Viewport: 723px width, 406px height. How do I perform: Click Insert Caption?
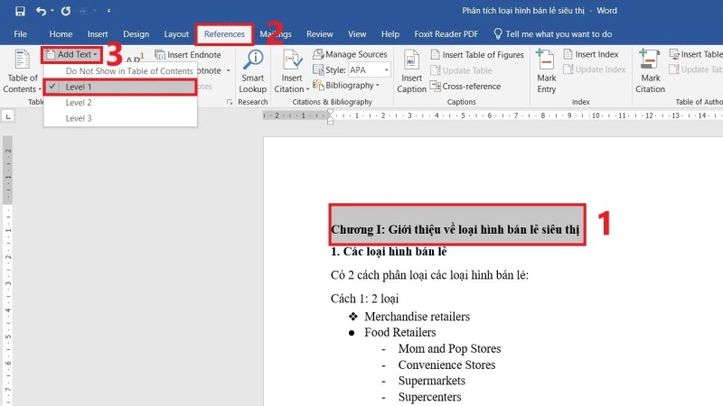(411, 72)
